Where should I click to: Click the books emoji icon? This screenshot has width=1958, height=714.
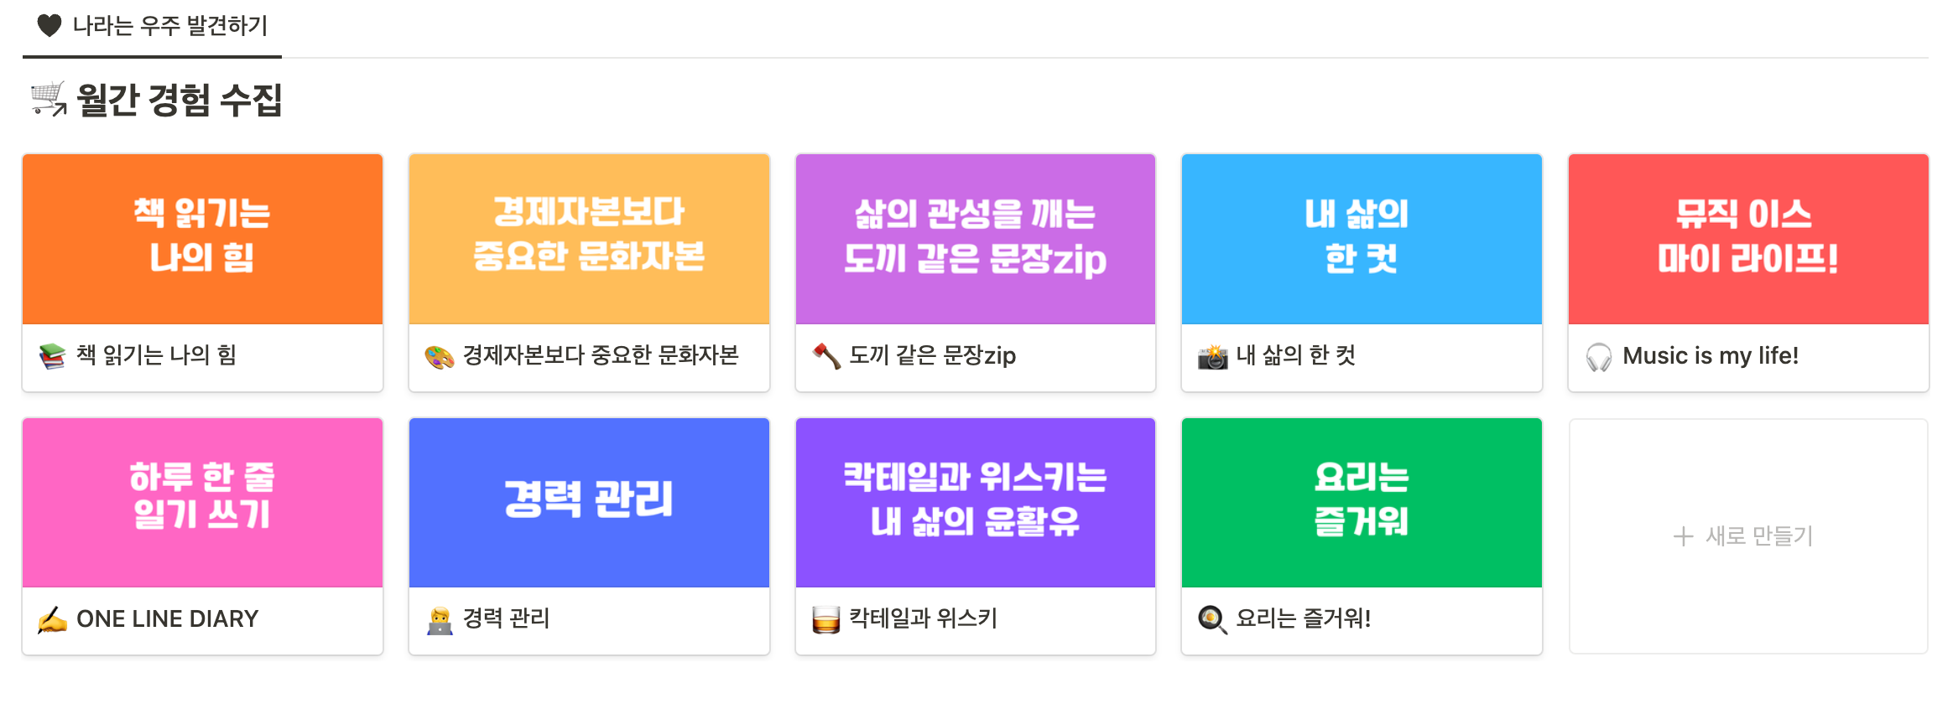click(x=52, y=356)
